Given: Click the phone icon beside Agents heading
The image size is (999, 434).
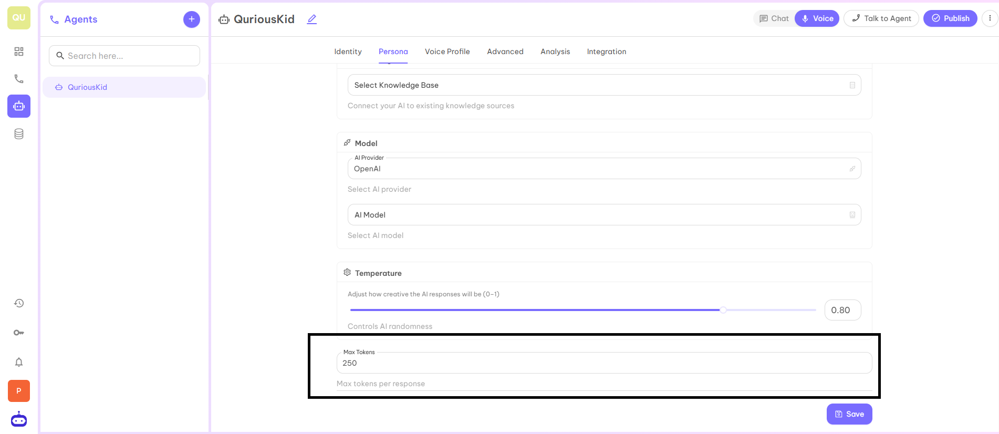Looking at the screenshot, I should coord(54,20).
